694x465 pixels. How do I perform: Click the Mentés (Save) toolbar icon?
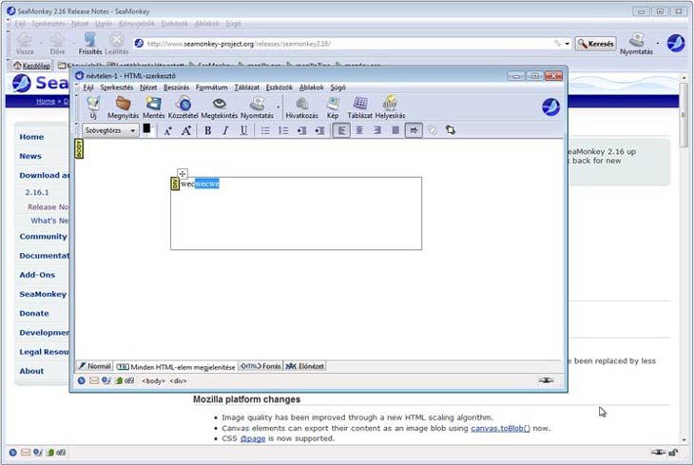point(153,107)
